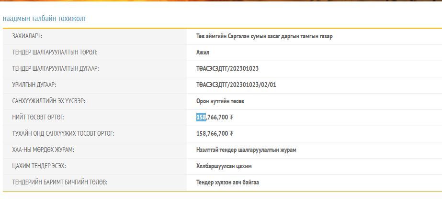Click the current-year budget amount '158,766,700 ₮'

coord(215,134)
